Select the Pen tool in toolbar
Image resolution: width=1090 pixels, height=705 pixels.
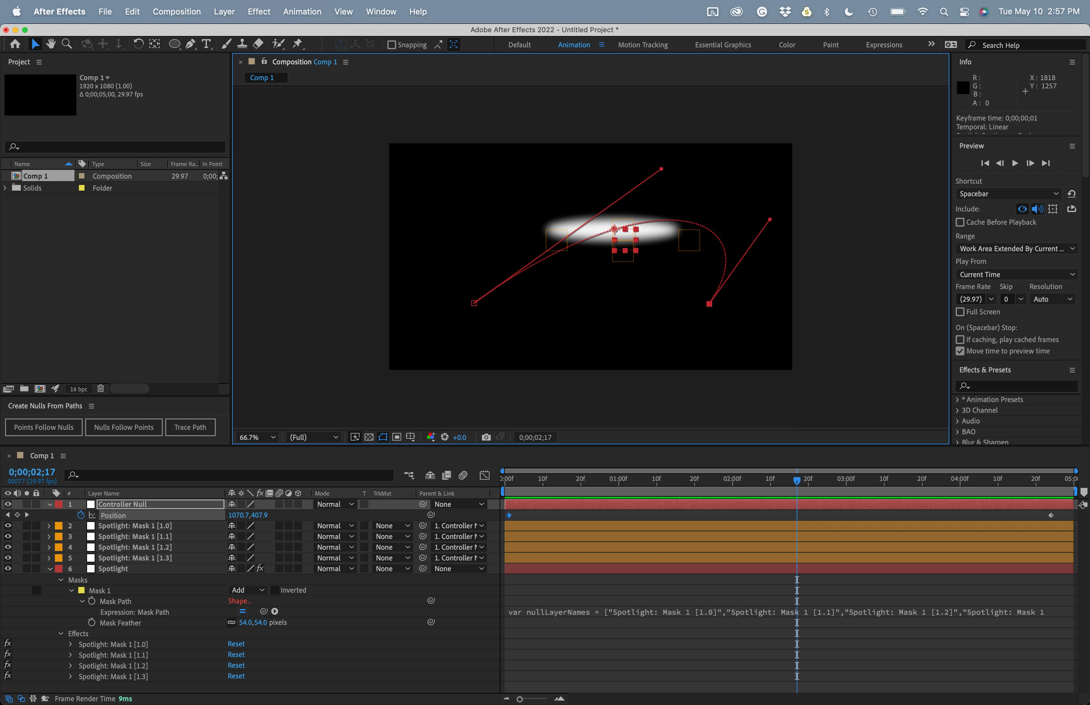[190, 44]
